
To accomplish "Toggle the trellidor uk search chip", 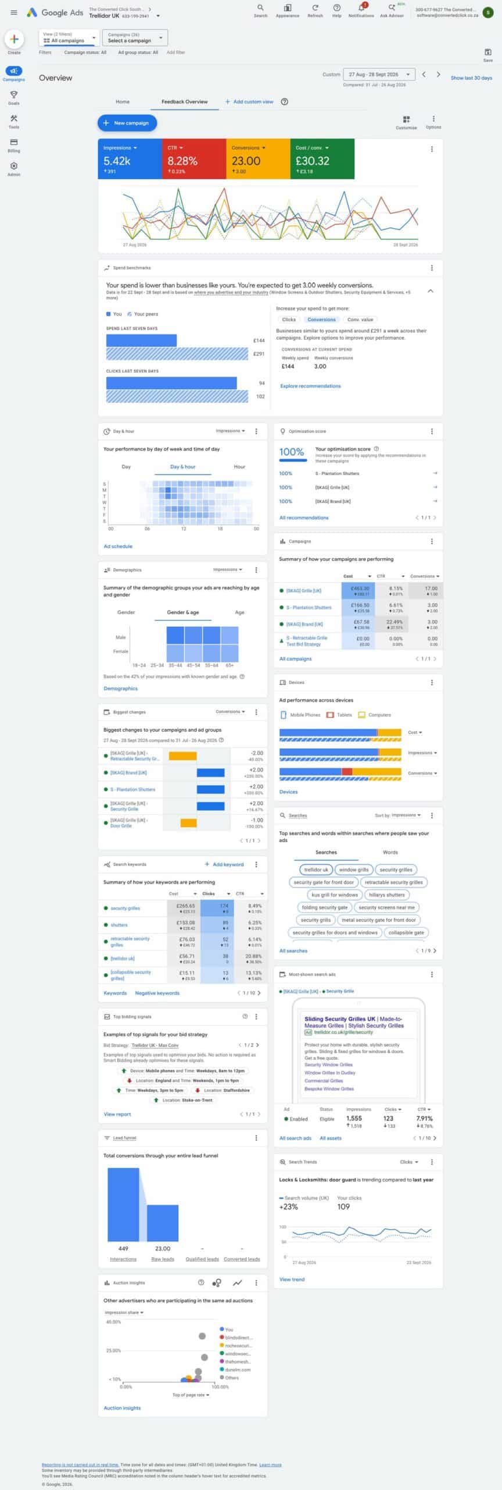I will coord(316,870).
